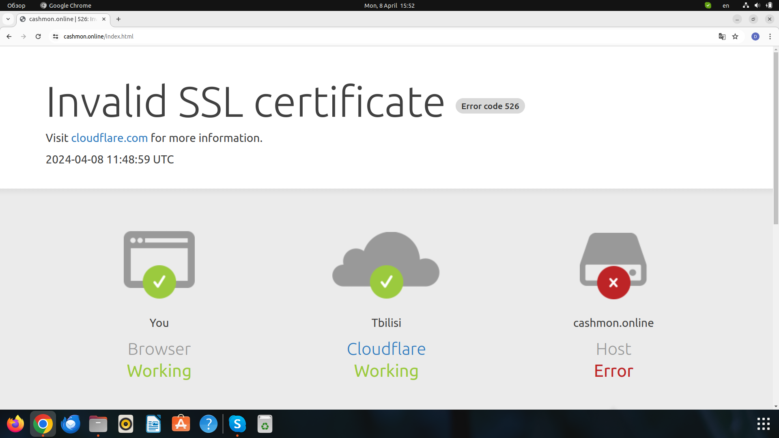Viewport: 779px width, 438px height.
Task: Click the page vertical scrollbar thumb
Action: tap(776, 138)
